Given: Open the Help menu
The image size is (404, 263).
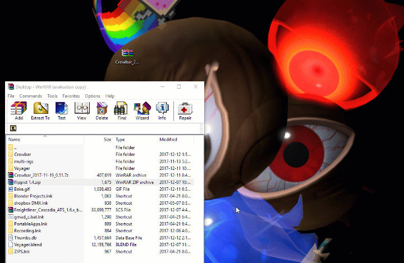Looking at the screenshot, I should pyautogui.click(x=110, y=96).
